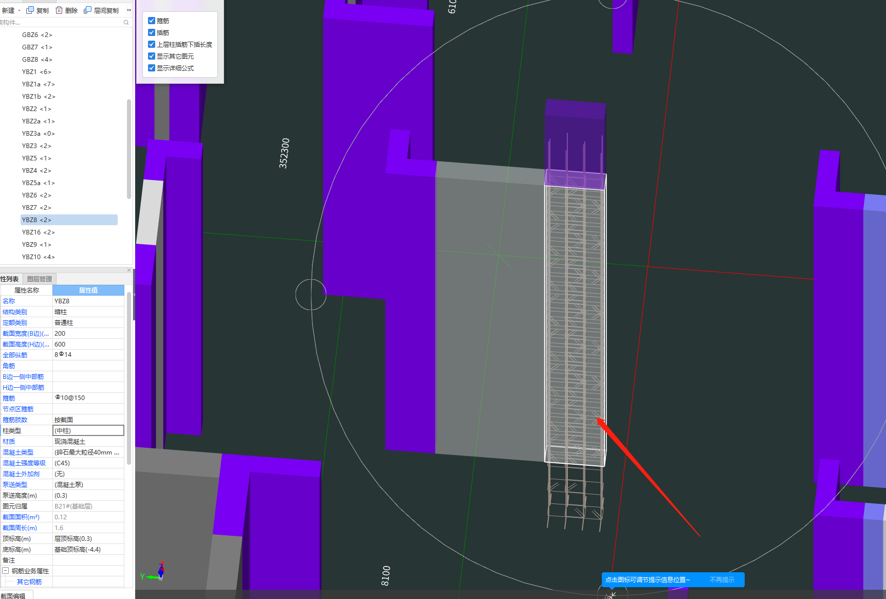Select YBZ5a <1> in component list
This screenshot has width=886, height=599.
pos(39,183)
